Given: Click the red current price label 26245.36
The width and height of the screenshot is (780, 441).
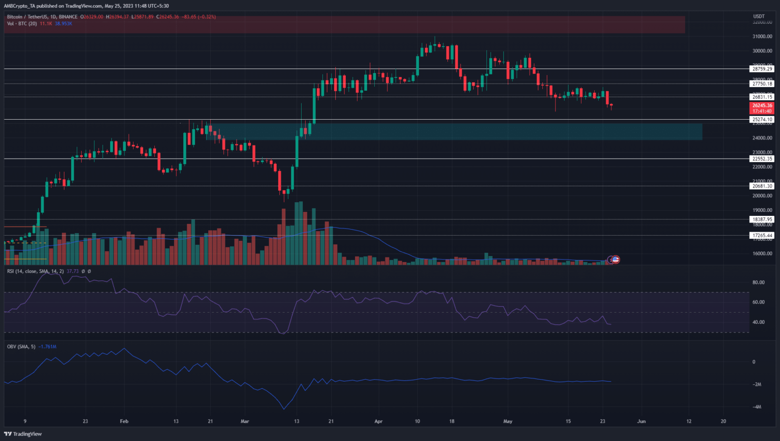Looking at the screenshot, I should pyautogui.click(x=762, y=105).
